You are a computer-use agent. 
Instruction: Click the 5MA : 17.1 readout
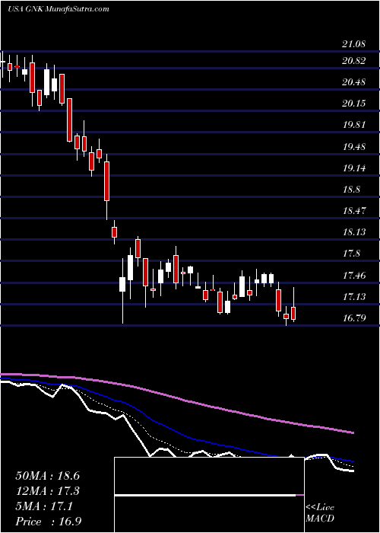[x=44, y=507]
